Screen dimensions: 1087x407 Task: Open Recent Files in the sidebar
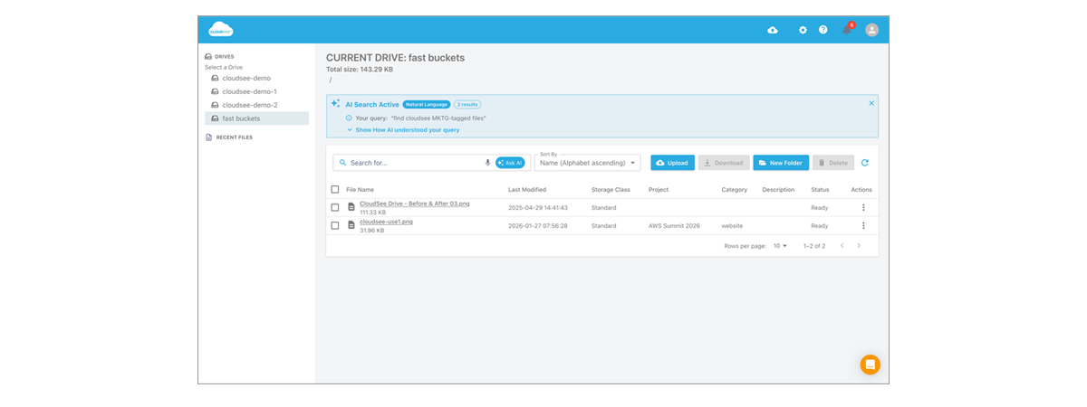point(234,137)
